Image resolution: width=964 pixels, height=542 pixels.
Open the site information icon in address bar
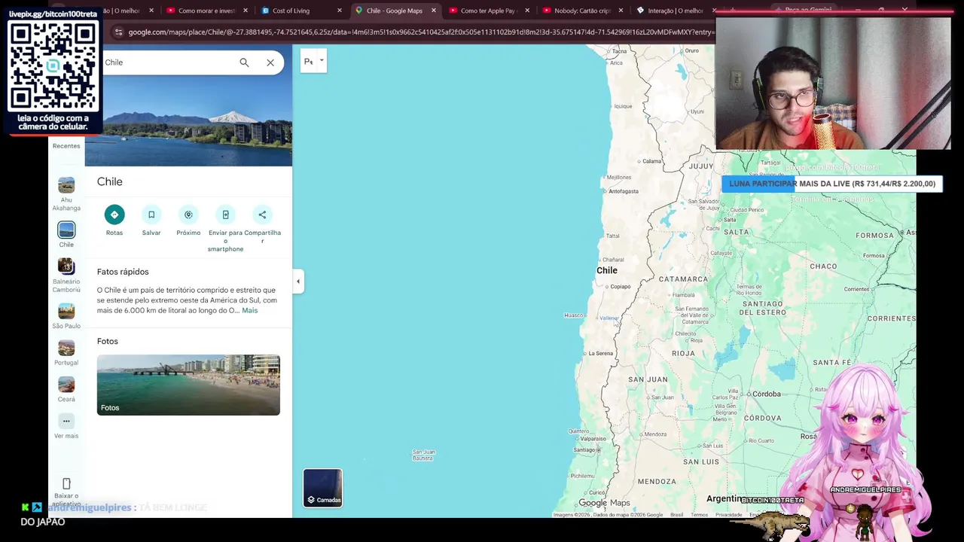(x=118, y=32)
